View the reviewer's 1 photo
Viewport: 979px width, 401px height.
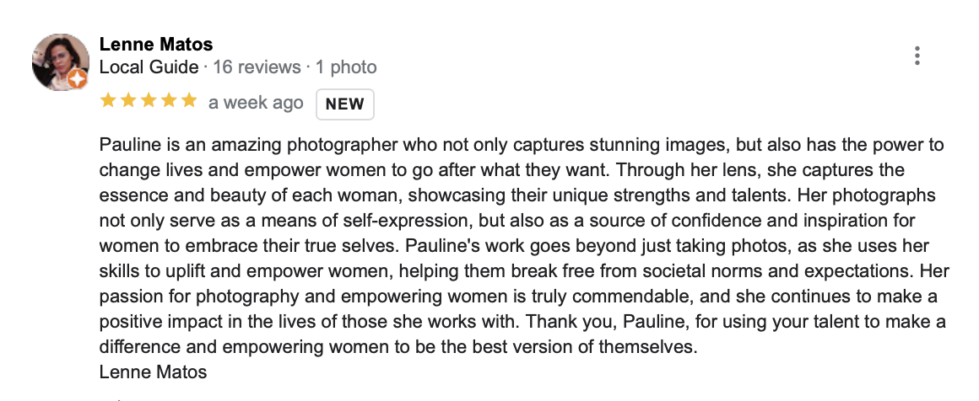[346, 67]
